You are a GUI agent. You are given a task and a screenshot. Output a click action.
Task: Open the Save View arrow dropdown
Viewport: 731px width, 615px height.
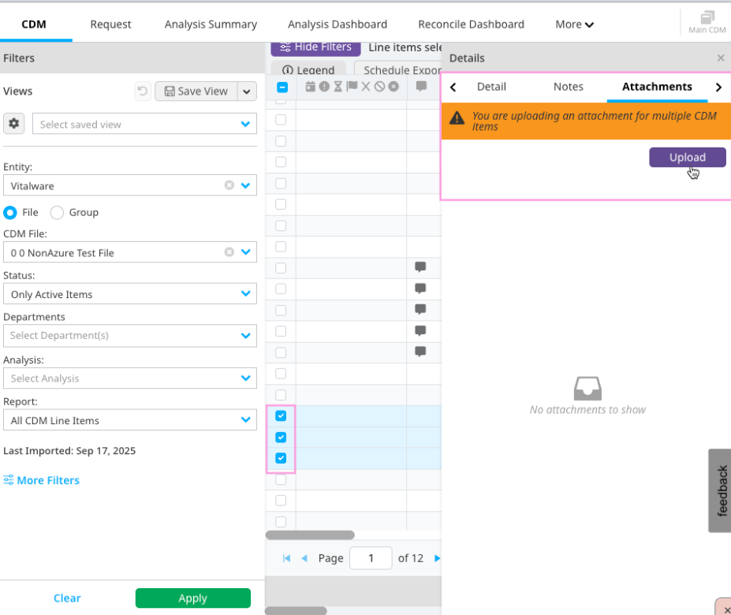tap(248, 91)
